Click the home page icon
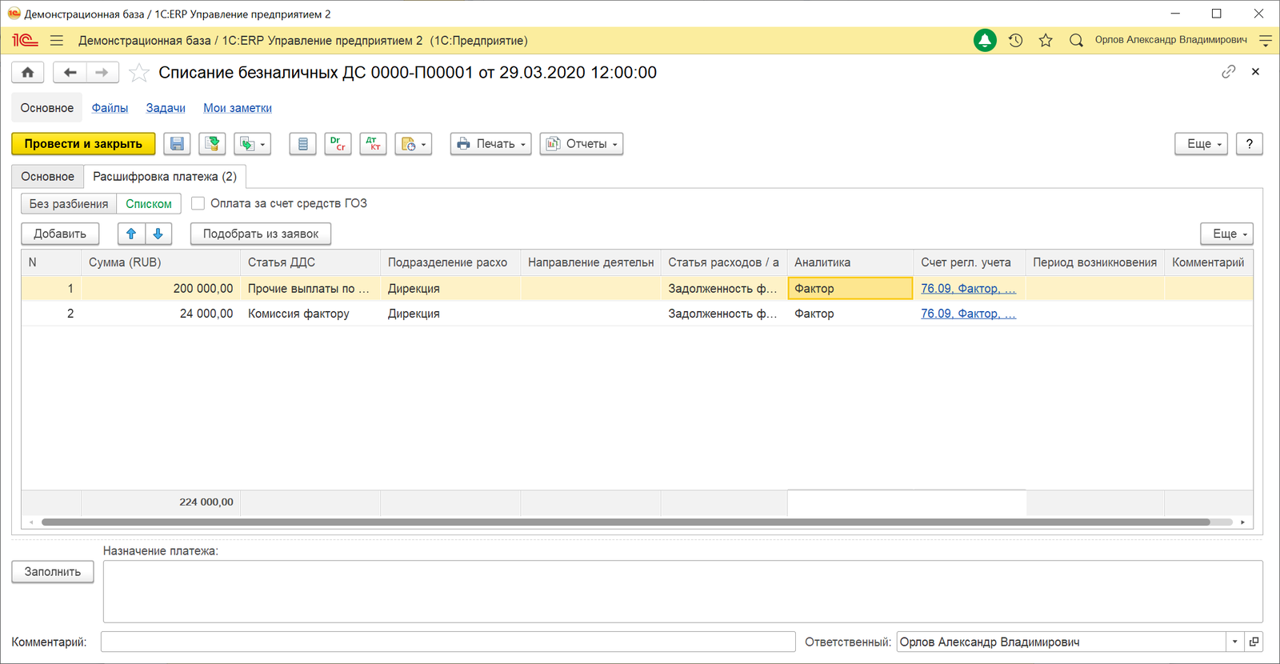The image size is (1280, 664). (x=28, y=73)
